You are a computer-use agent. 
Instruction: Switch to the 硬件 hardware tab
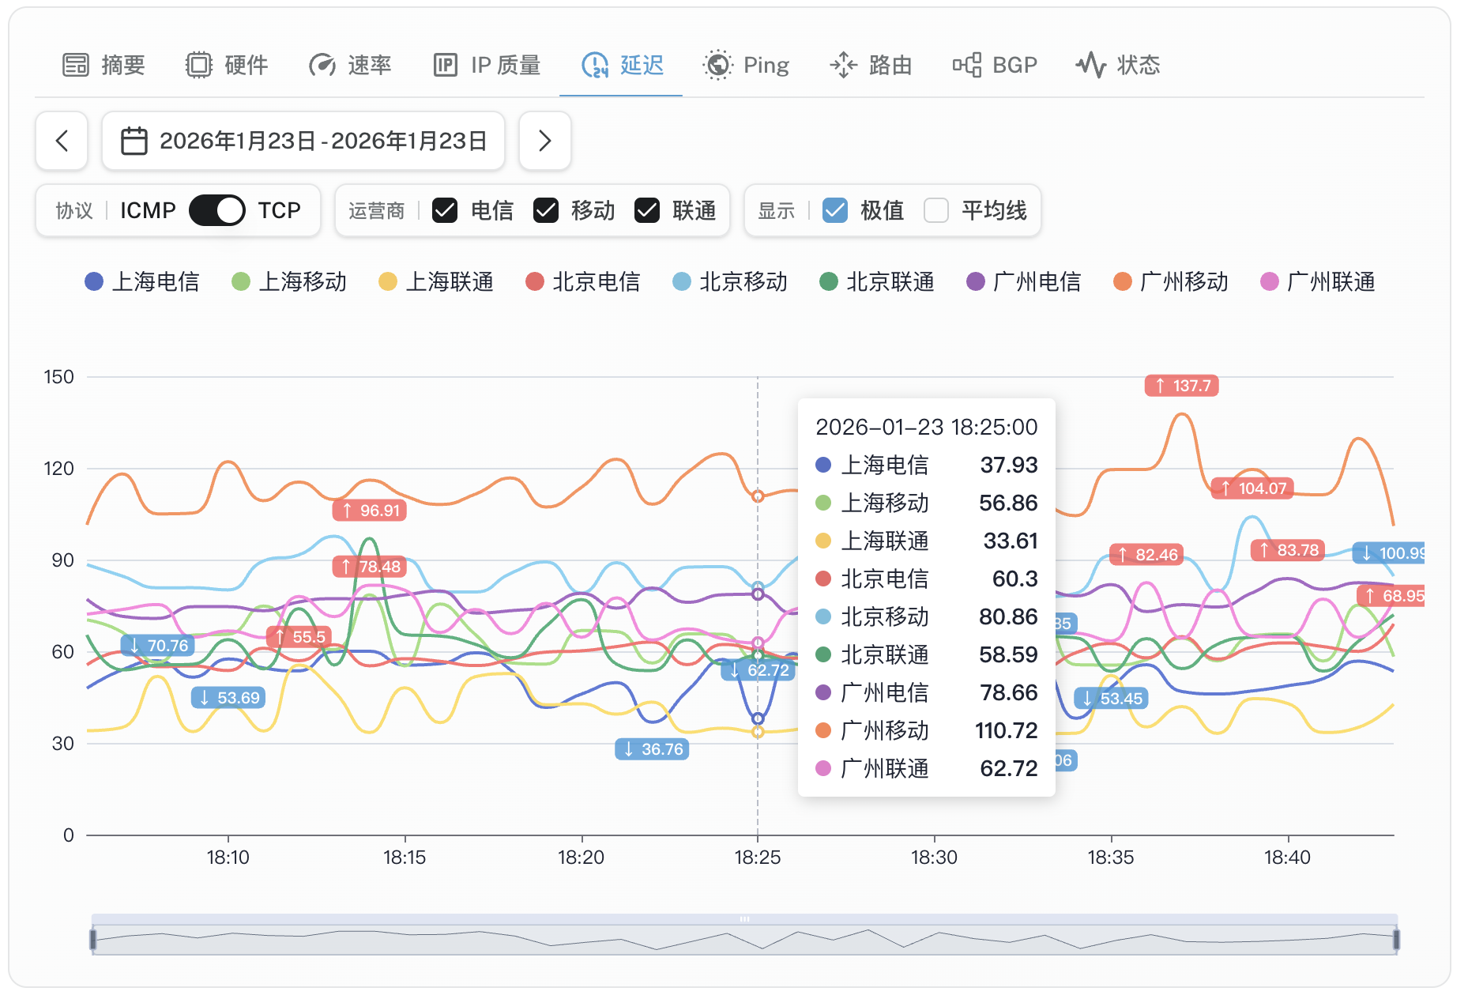click(227, 65)
